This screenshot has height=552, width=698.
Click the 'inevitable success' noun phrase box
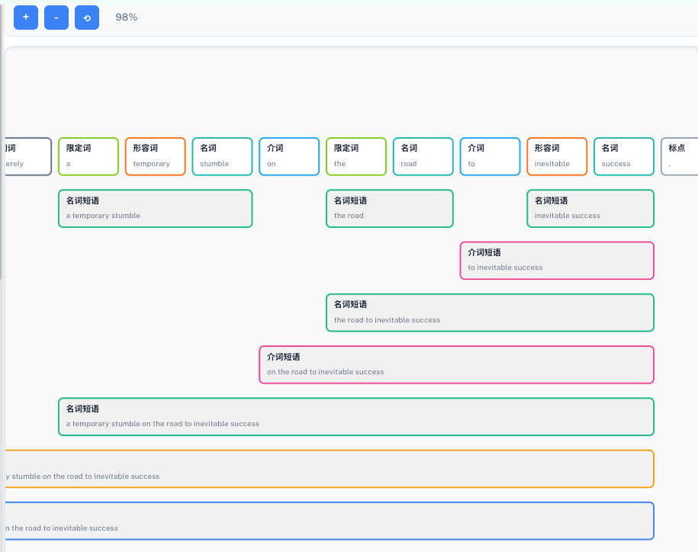tap(590, 209)
